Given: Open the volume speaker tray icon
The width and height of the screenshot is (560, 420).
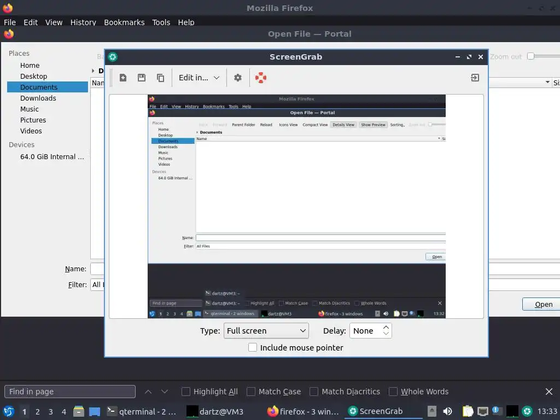Looking at the screenshot, I should [x=447, y=411].
